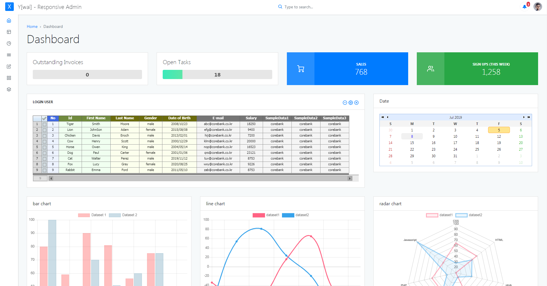
Task: Click the search input field
Action: tap(299, 7)
